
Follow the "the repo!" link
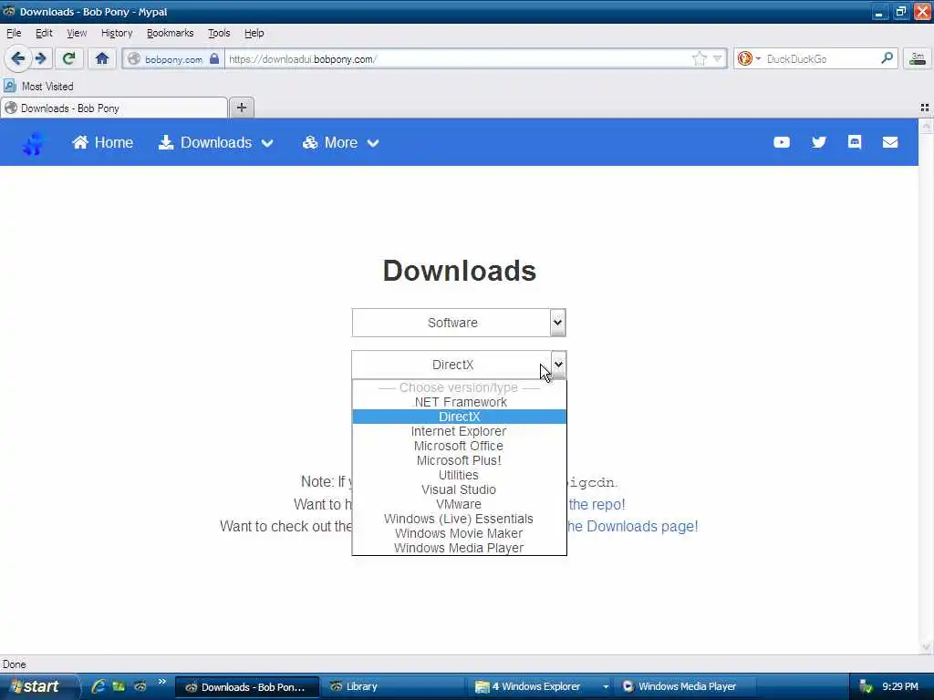click(597, 505)
